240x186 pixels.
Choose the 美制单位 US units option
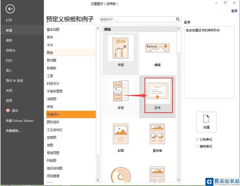pos(204,146)
